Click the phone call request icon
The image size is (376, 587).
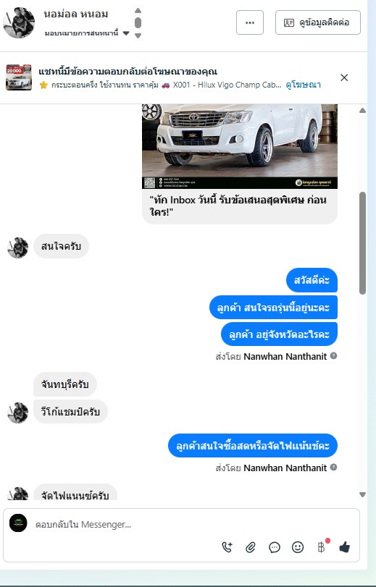pyautogui.click(x=227, y=547)
